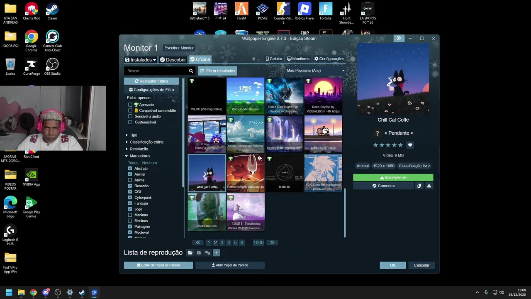Launch Google Chrome desktop shortcut
This screenshot has height=299, width=531.
click(x=31, y=41)
